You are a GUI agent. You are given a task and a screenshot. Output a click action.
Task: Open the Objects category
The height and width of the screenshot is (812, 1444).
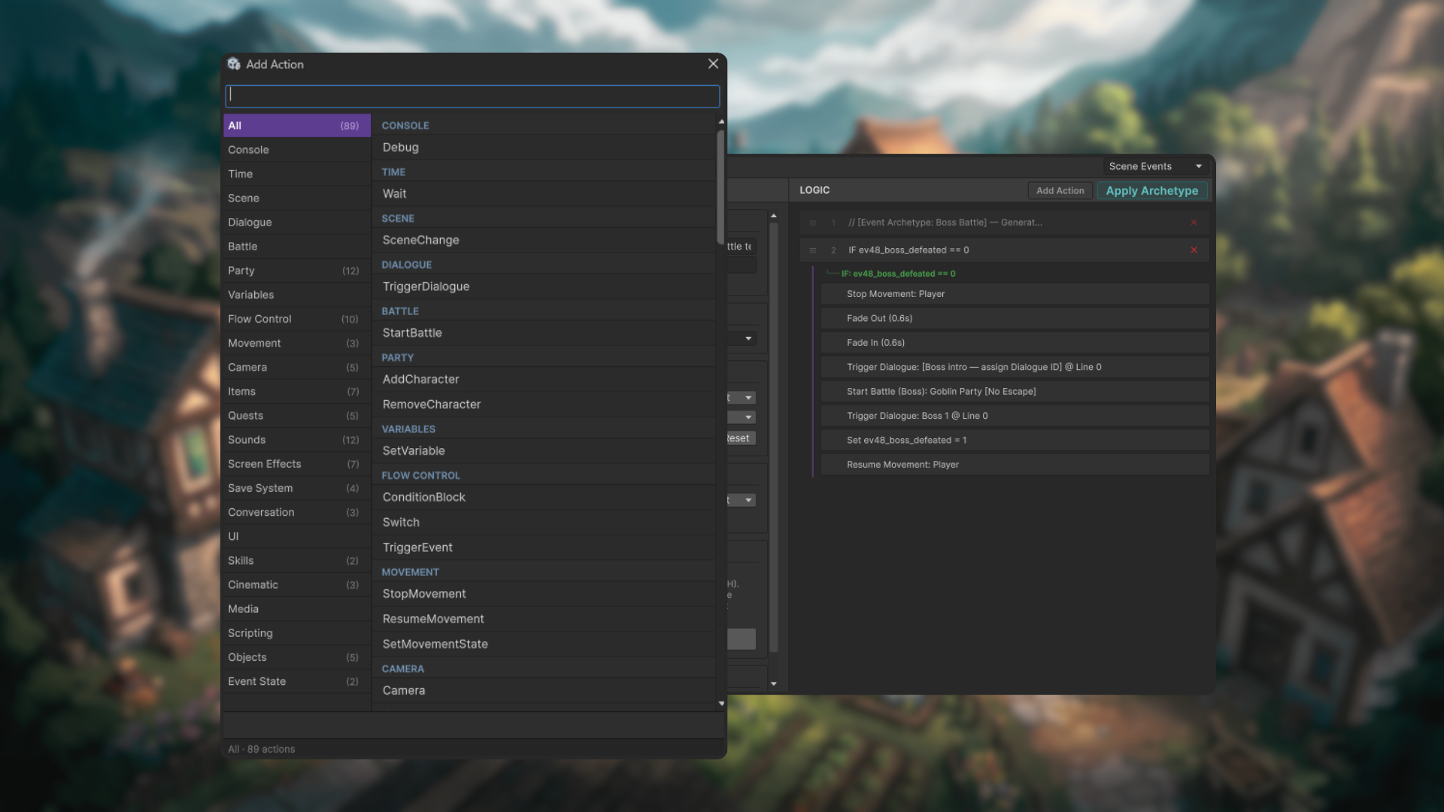click(297, 657)
